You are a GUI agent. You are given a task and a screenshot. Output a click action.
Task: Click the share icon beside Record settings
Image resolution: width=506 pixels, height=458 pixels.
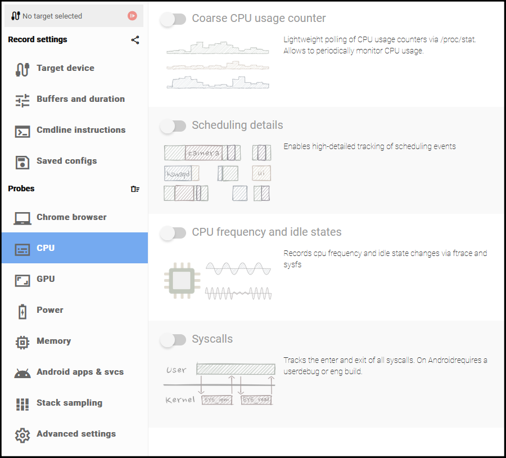(135, 40)
